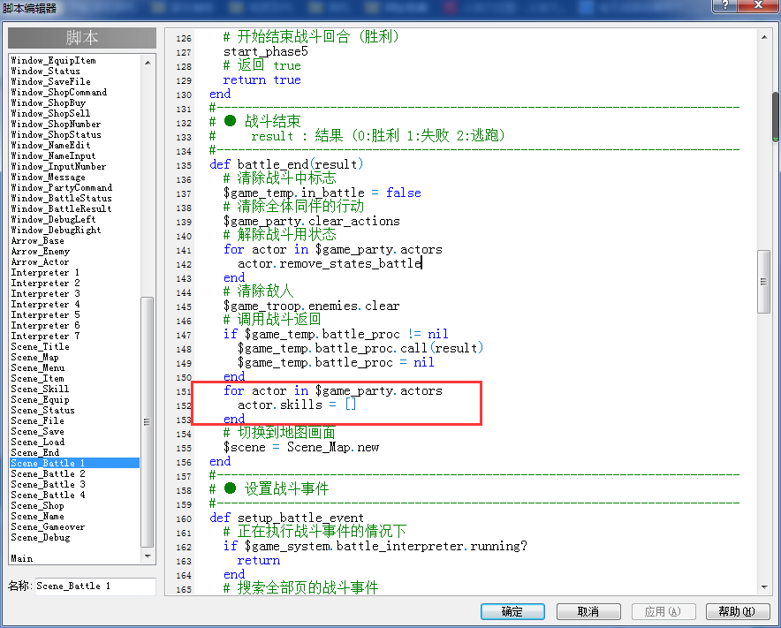Click inside the 名称 script name field
The height and width of the screenshot is (628, 781).
(95, 586)
